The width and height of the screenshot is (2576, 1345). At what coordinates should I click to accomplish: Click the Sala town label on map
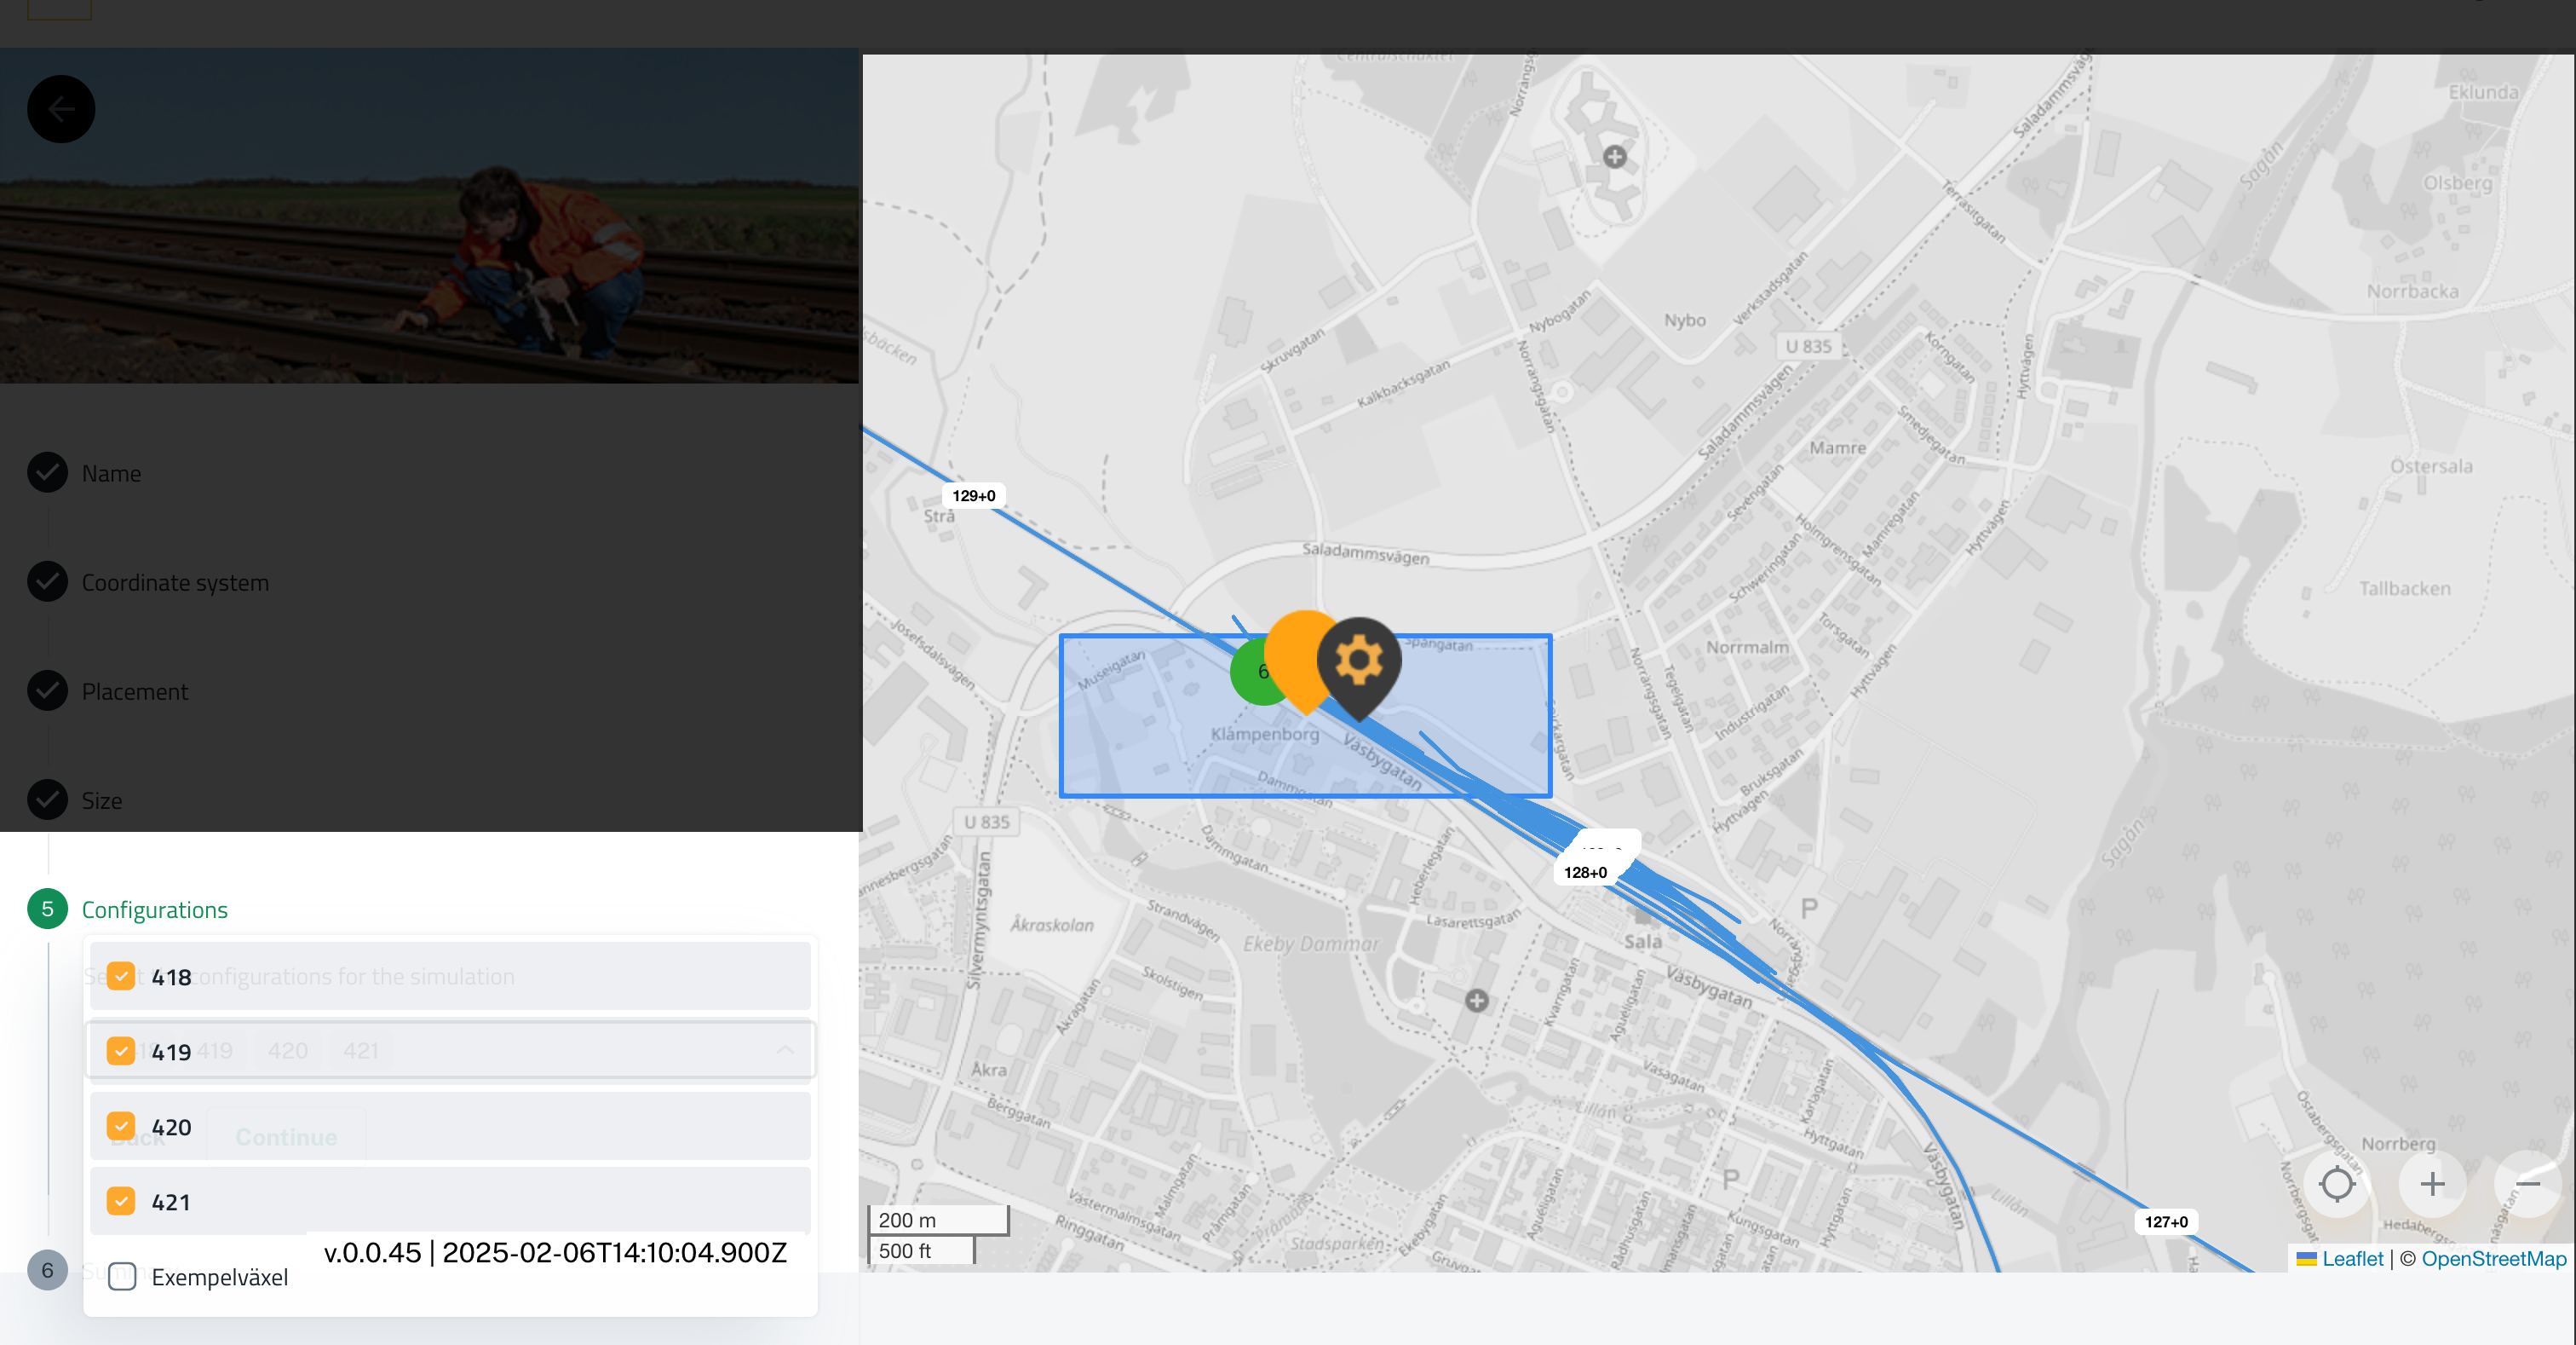click(x=1643, y=942)
